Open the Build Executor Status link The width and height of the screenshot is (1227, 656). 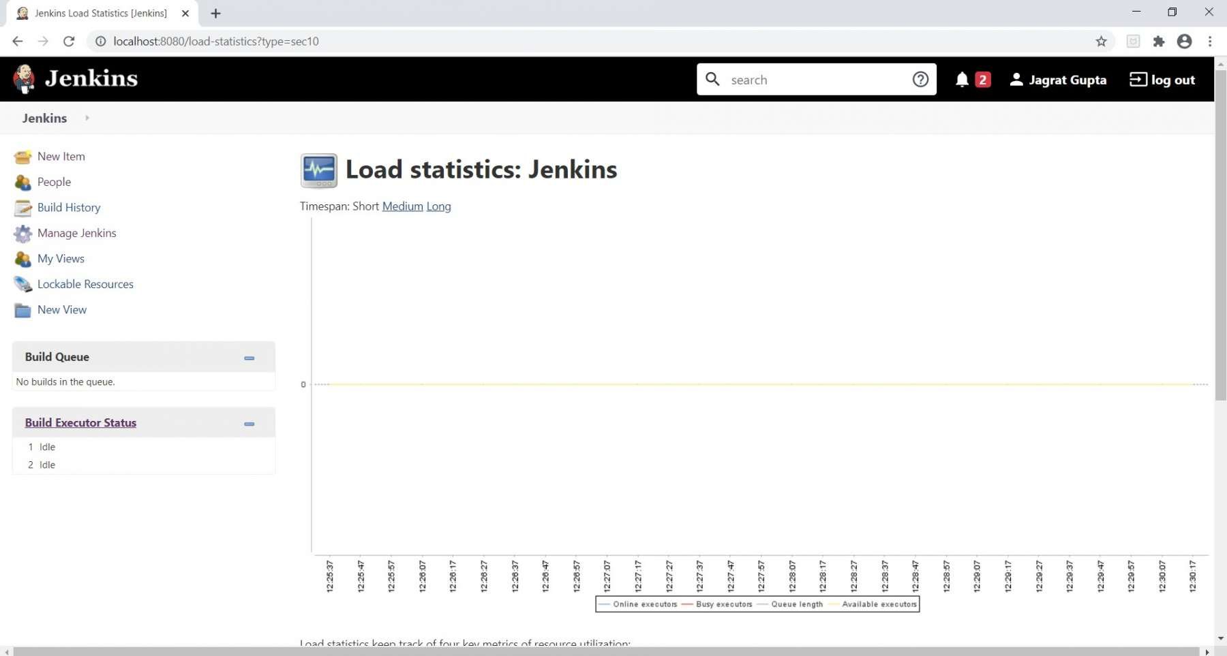click(x=80, y=422)
